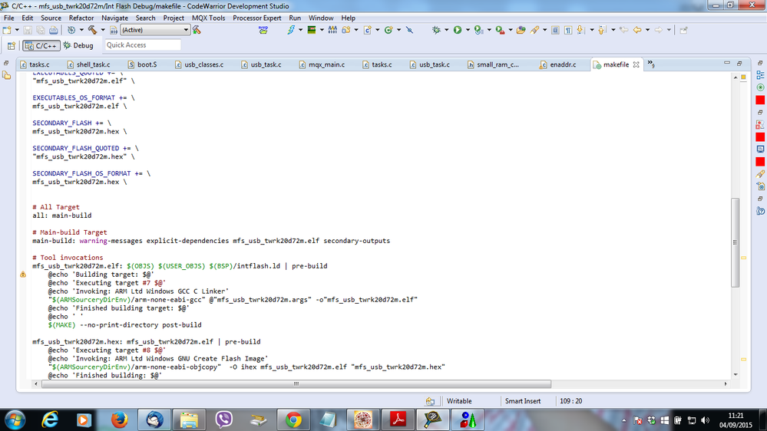Click the Back navigation yellow arrow
Image resolution: width=767 pixels, height=431 pixels.
637,30
